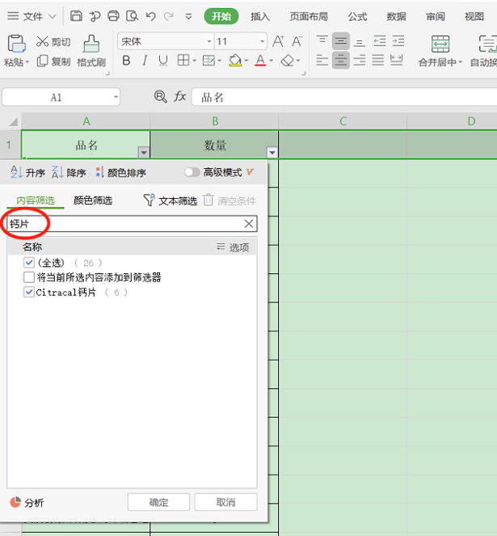The image size is (497, 536).
Task: Open the 插入 ribbon tab
Action: [x=260, y=16]
